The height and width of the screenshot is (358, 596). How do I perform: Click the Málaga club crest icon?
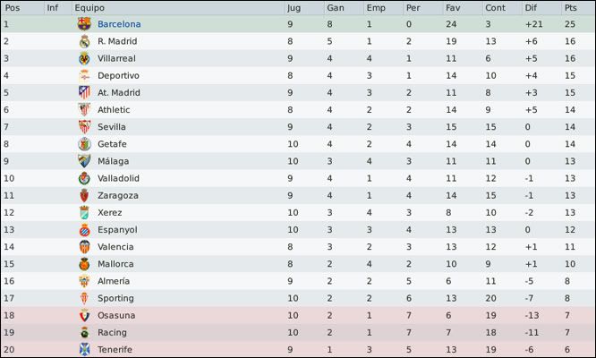[84, 161]
